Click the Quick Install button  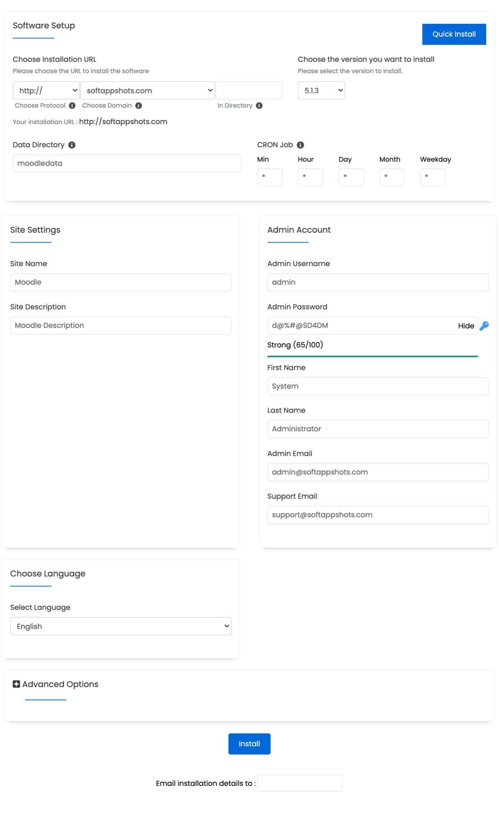click(x=454, y=34)
